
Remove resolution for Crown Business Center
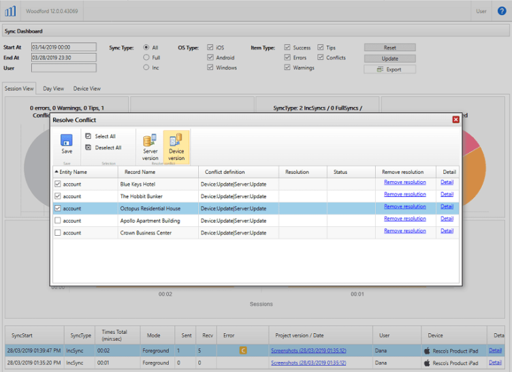coord(405,231)
